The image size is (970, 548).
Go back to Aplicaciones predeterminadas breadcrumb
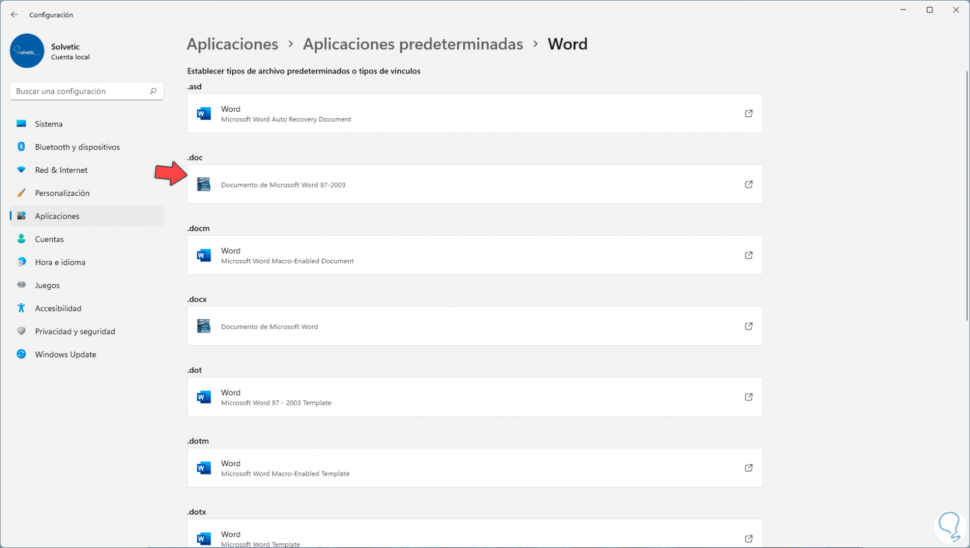click(x=413, y=44)
